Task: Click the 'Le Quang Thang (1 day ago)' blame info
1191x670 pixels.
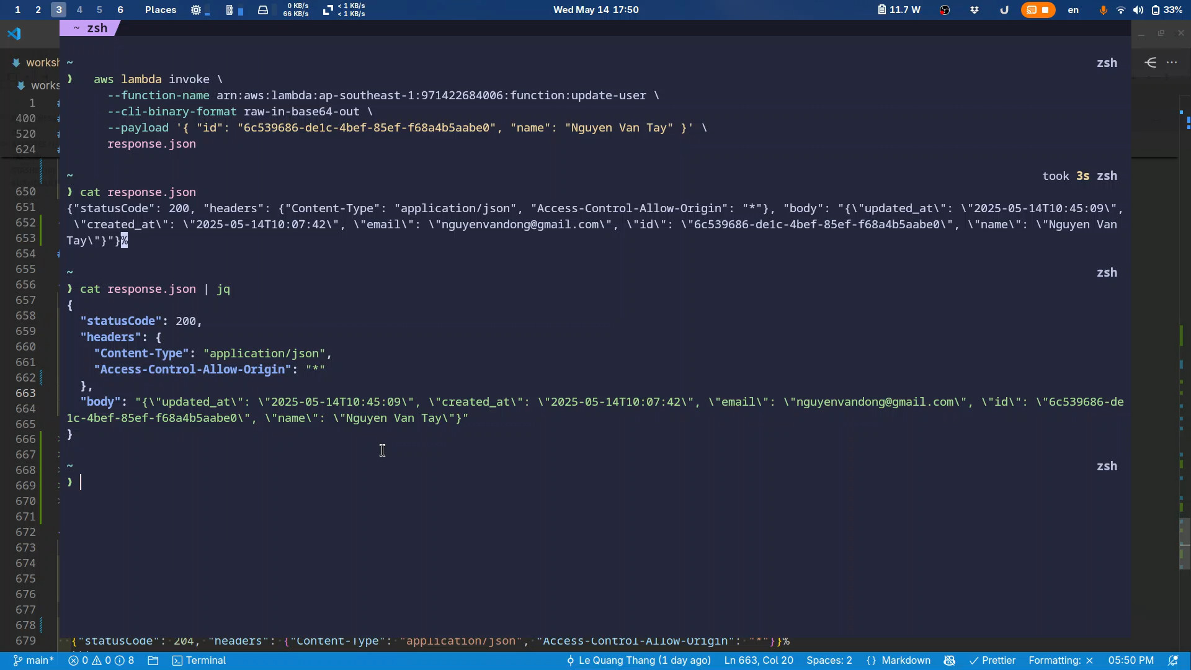Action: tap(638, 660)
